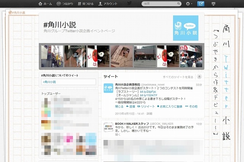The image size is (244, 162).
Task: Compose a new tweet with blue button
Action: coord(201,4)
